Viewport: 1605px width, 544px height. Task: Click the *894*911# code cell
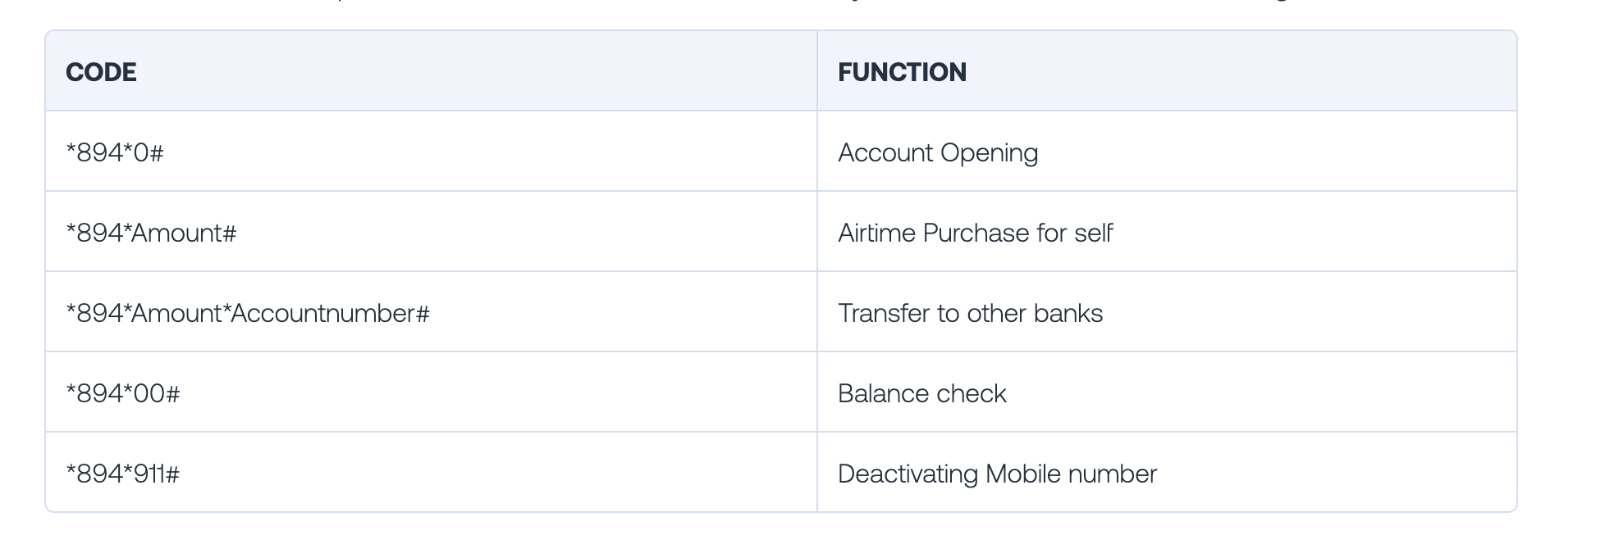pyautogui.click(x=123, y=474)
